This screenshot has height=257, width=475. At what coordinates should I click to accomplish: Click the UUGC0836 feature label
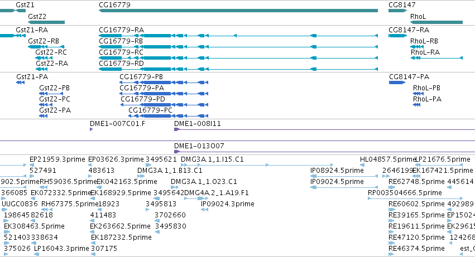click(20, 204)
